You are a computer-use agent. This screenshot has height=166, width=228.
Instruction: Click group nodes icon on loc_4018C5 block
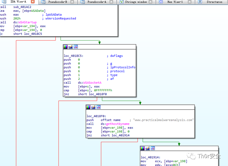pyautogui.click(x=76, y=47)
